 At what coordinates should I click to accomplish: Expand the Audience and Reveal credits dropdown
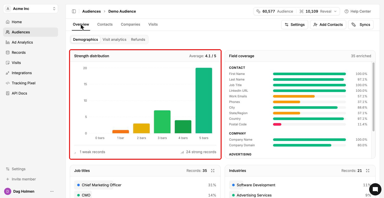pyautogui.click(x=297, y=11)
